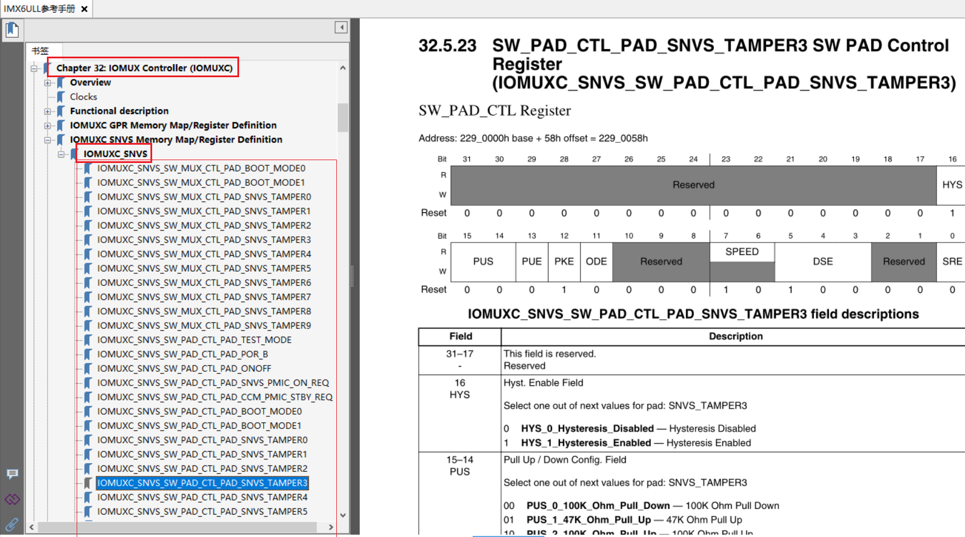Click the panel splitter grip handle
This screenshot has height=537, width=965.
click(352, 276)
